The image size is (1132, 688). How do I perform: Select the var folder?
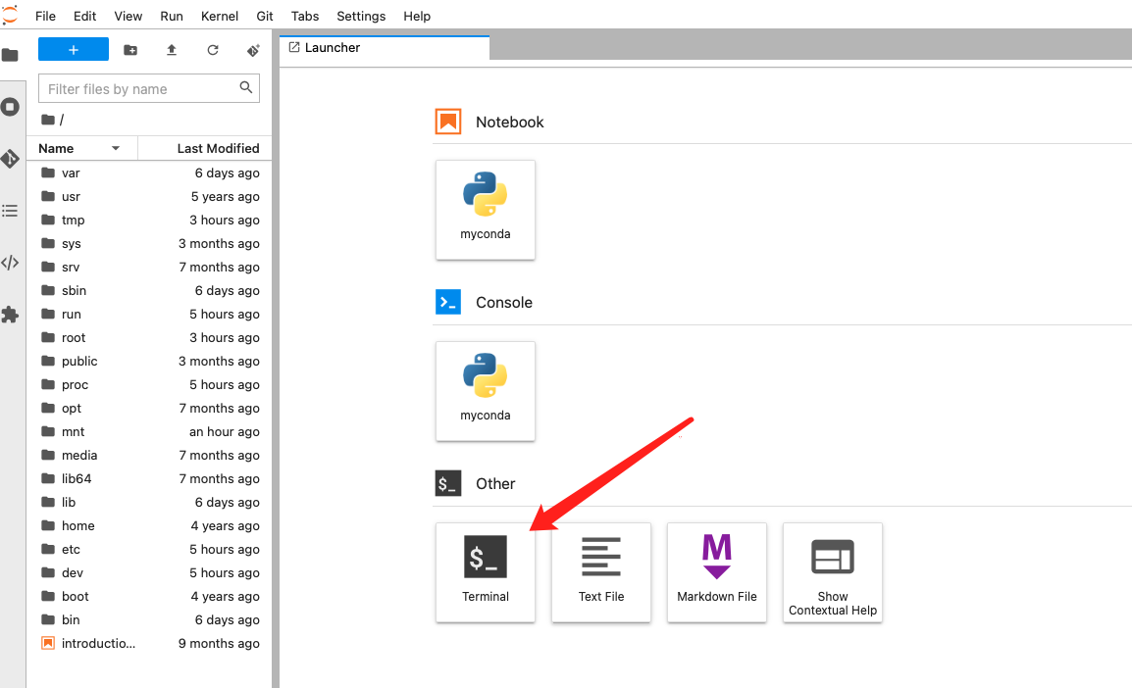(x=149, y=173)
